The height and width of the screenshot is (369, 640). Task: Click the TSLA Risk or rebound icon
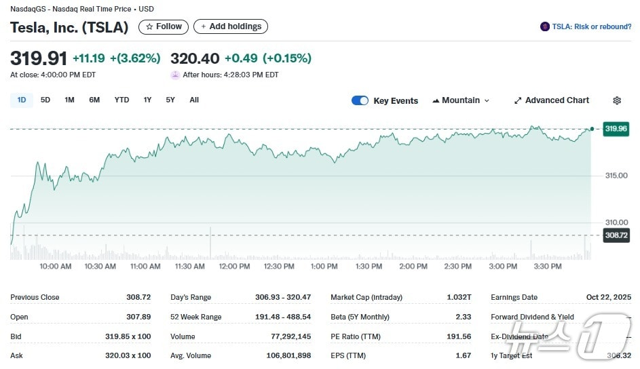(544, 26)
